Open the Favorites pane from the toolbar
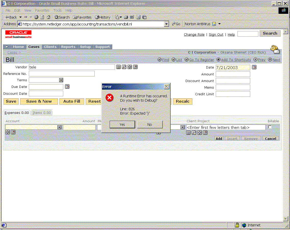The width and height of the screenshot is (290, 230). 82,17
